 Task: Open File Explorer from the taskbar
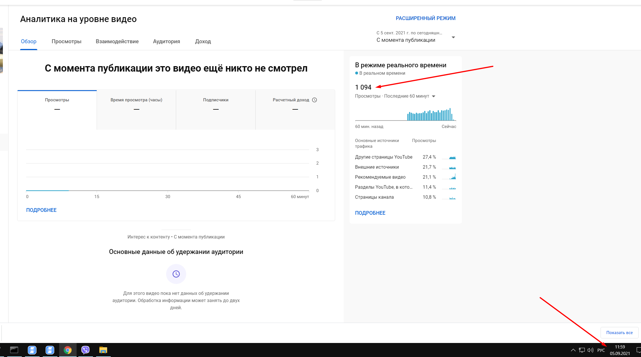(x=103, y=350)
